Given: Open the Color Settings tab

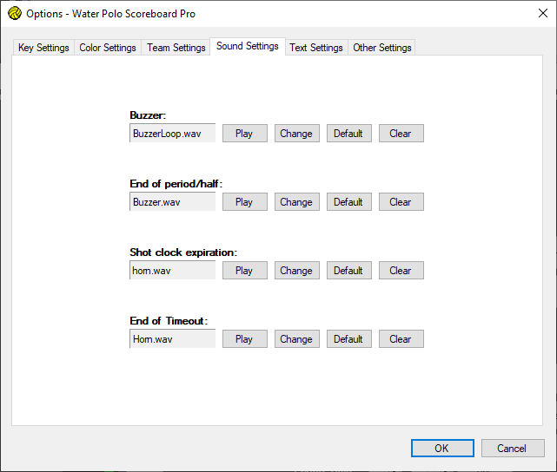Looking at the screenshot, I should coord(108,48).
